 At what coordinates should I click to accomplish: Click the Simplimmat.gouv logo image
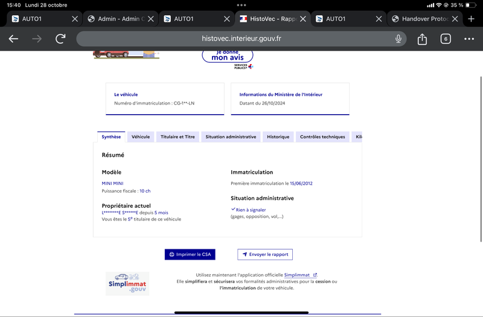(127, 284)
